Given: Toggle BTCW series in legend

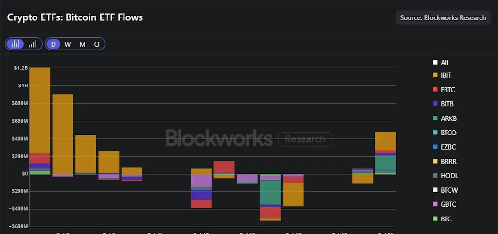Looking at the screenshot, I should point(445,190).
